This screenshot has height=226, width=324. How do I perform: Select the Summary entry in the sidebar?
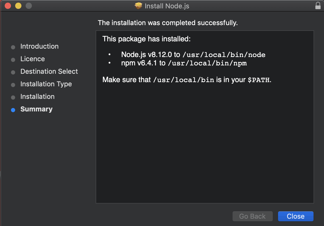(x=36, y=109)
